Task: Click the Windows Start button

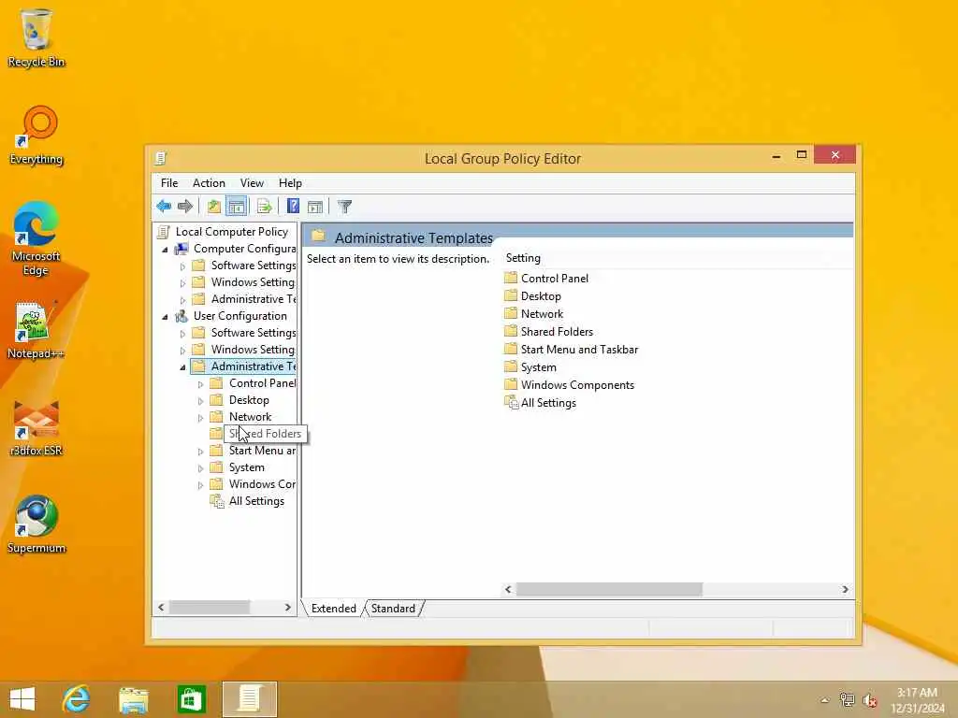Action: coord(22,699)
